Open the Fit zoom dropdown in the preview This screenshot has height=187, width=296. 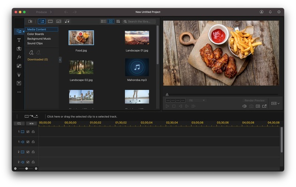click(197, 101)
